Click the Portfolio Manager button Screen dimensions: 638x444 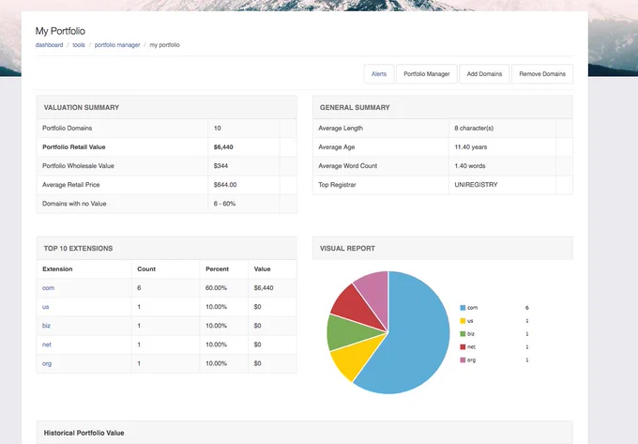(426, 74)
